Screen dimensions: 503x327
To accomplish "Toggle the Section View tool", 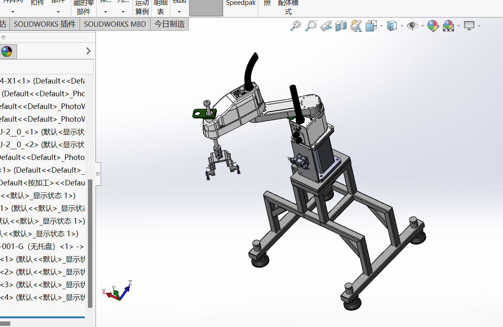I will (341, 26).
